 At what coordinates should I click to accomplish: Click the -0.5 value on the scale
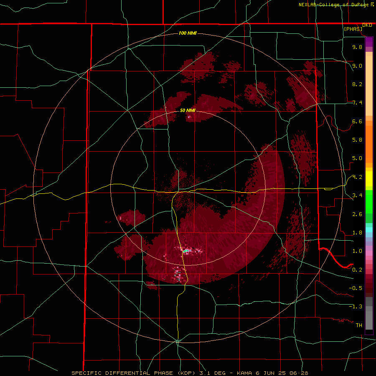tap(356, 288)
